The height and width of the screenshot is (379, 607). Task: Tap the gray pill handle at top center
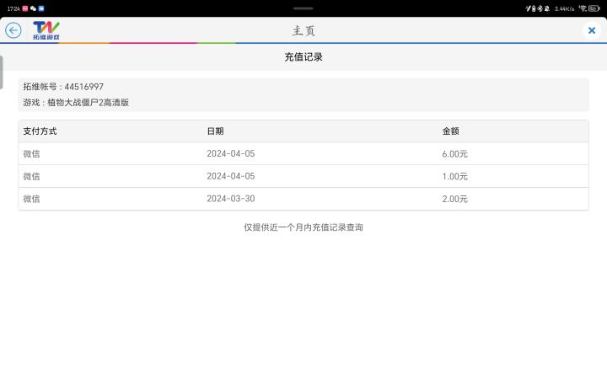click(303, 8)
